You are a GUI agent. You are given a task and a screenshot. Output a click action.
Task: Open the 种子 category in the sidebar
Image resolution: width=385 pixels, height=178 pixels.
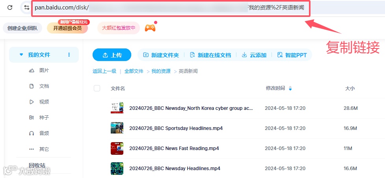tap(44, 118)
